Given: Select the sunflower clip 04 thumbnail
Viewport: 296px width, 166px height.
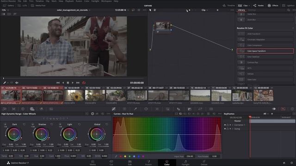Looking at the screenshot, I should click(x=74, y=95).
